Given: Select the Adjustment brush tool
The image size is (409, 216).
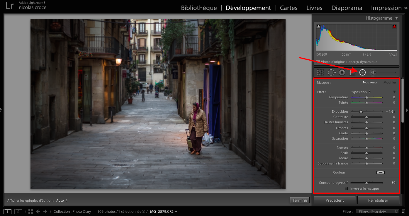Looking at the screenshot, I should click(x=372, y=72).
